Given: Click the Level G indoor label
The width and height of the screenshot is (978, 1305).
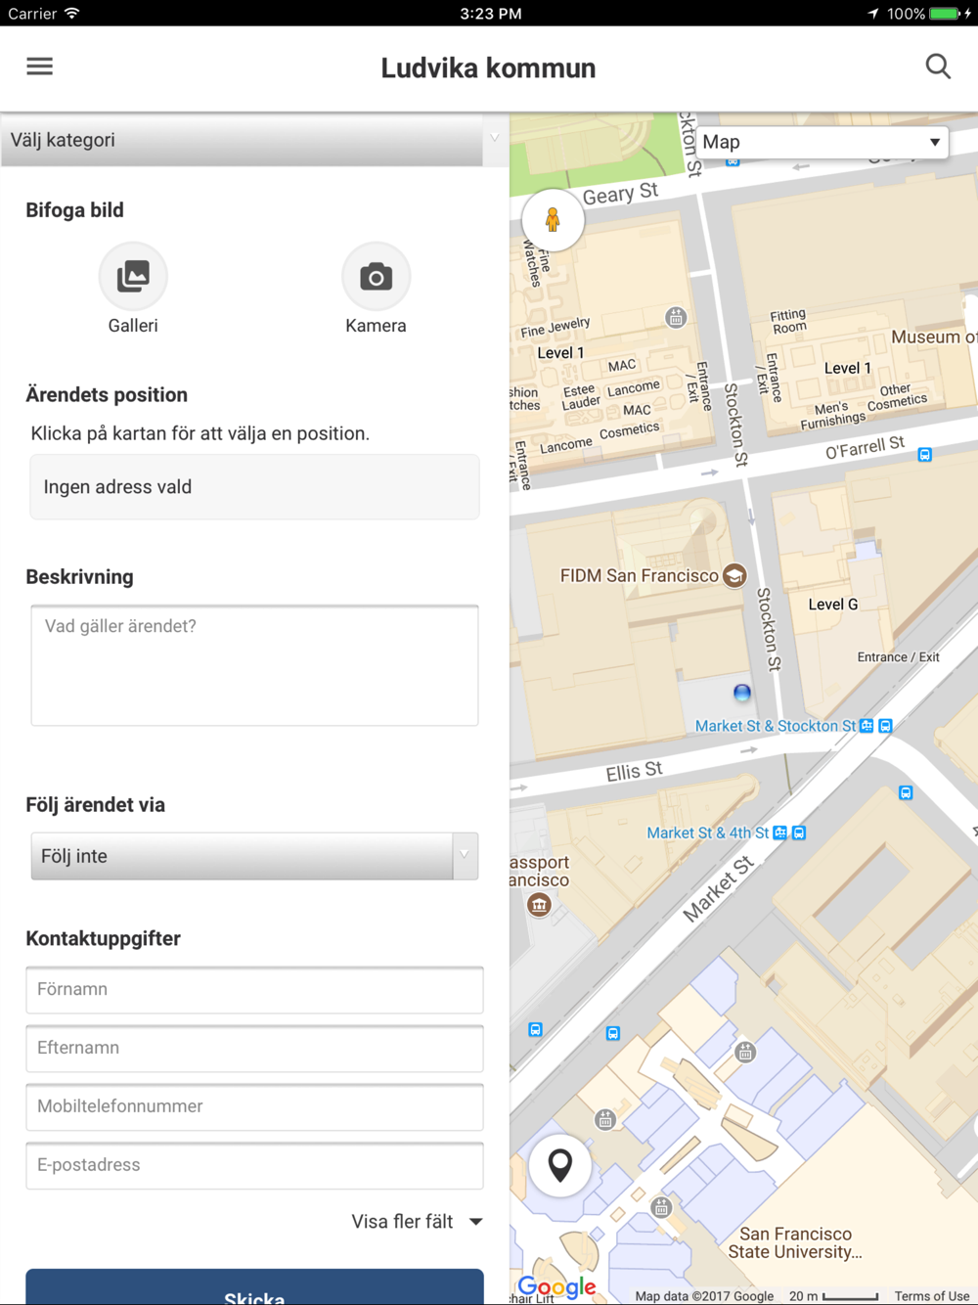Looking at the screenshot, I should [833, 605].
